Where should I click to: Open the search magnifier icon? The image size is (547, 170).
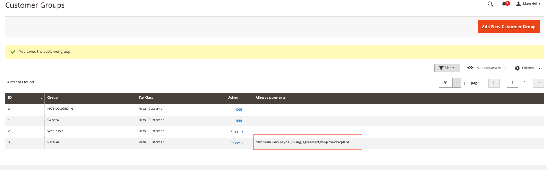pyautogui.click(x=490, y=4)
